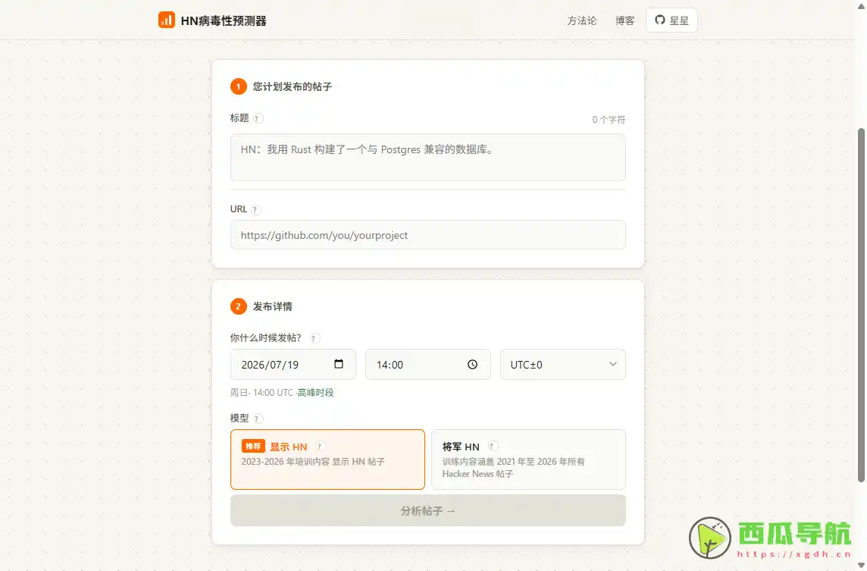Click the help icon beside 将军 HN
Viewport: 867px width, 571px height.
[x=492, y=446]
